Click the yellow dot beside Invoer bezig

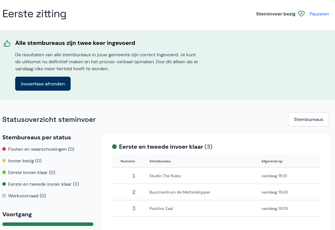pos(4,161)
